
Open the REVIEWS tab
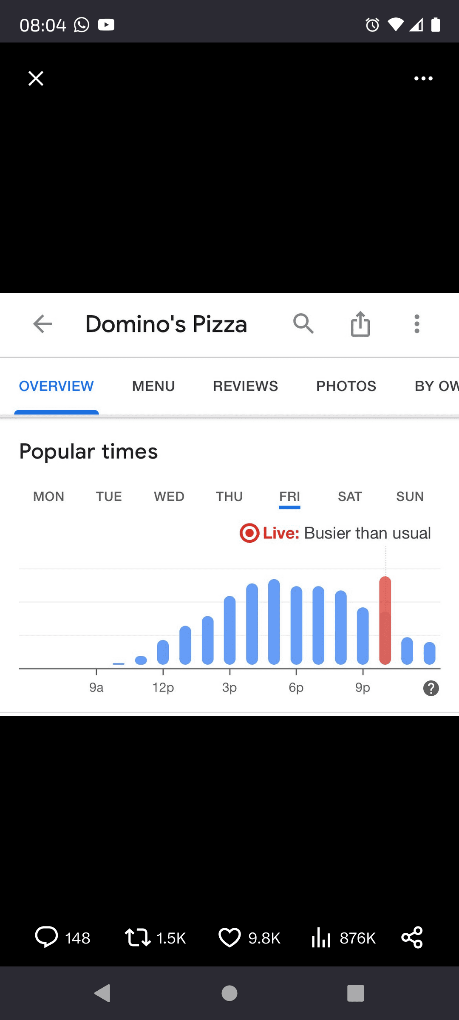pyautogui.click(x=245, y=386)
